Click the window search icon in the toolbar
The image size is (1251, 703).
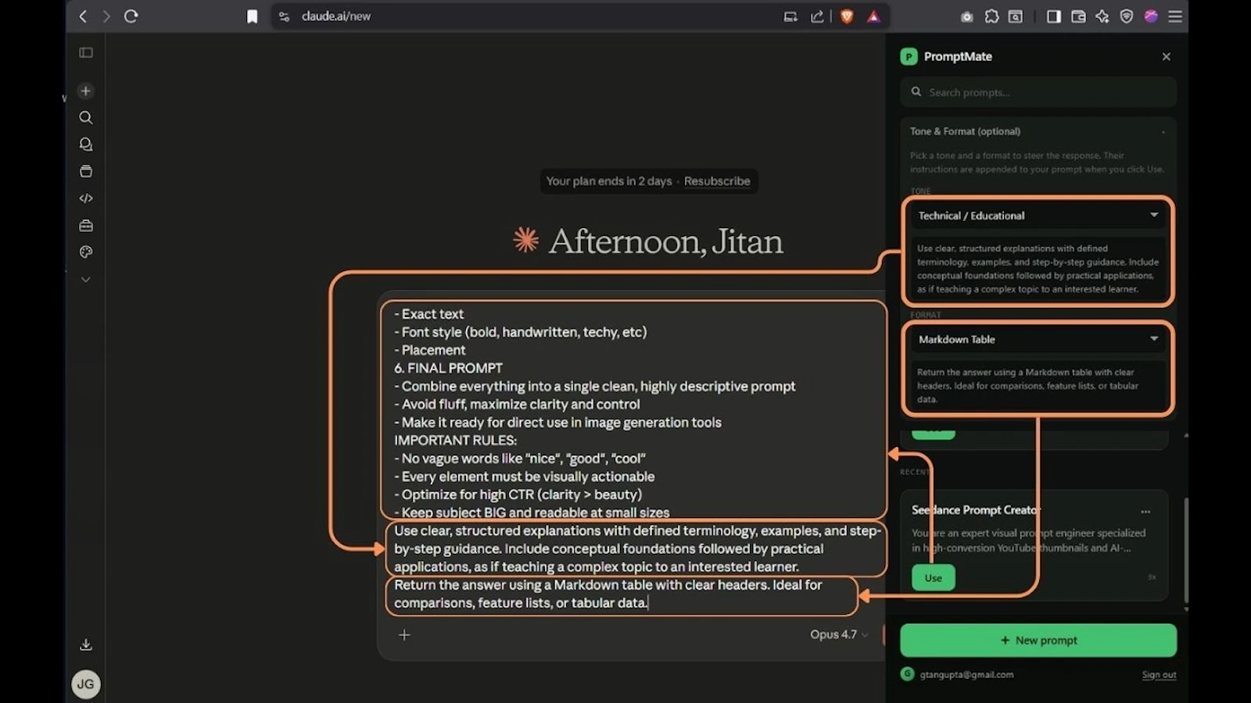1016,16
